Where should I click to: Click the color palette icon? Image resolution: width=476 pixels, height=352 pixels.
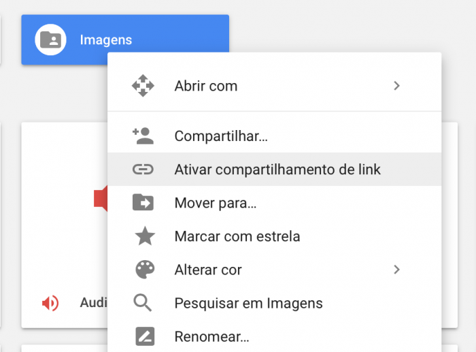coord(145,270)
